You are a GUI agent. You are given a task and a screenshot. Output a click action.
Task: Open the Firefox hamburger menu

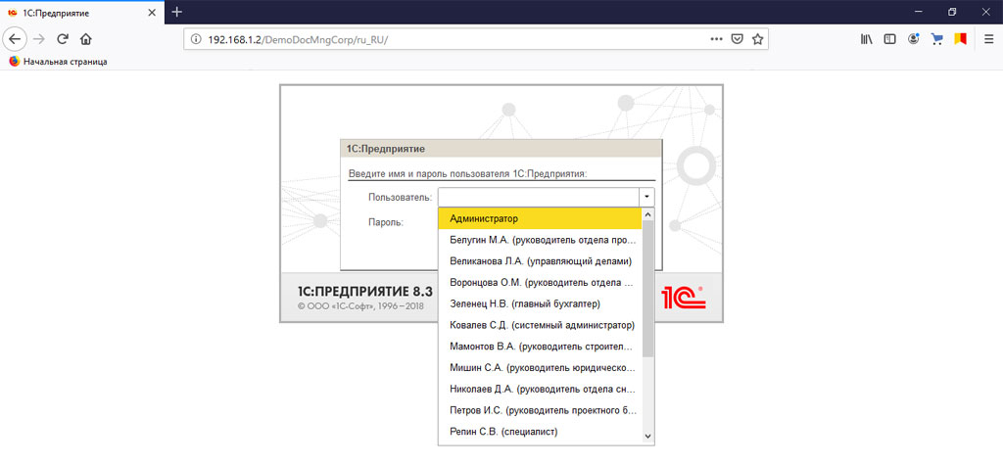(x=986, y=39)
